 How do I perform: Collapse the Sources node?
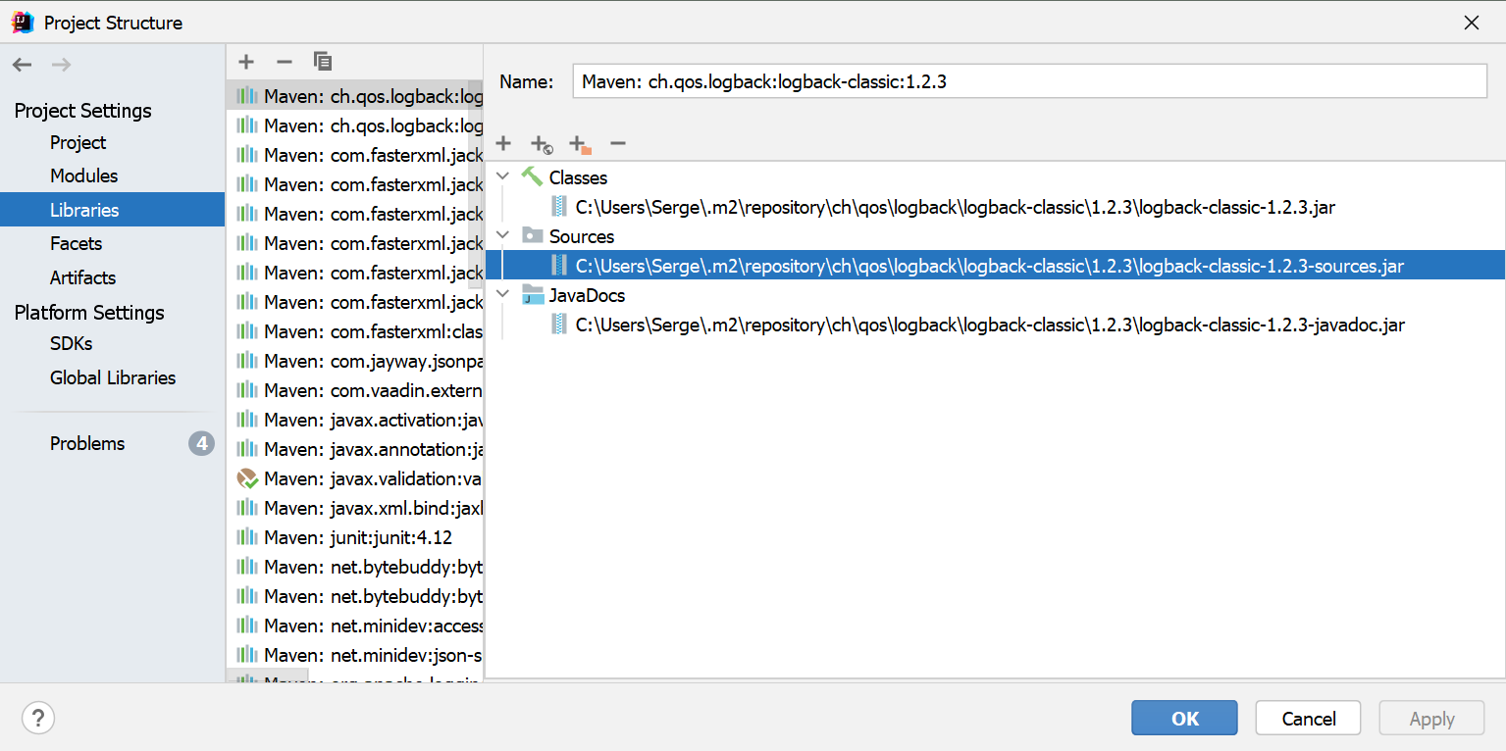click(x=503, y=236)
